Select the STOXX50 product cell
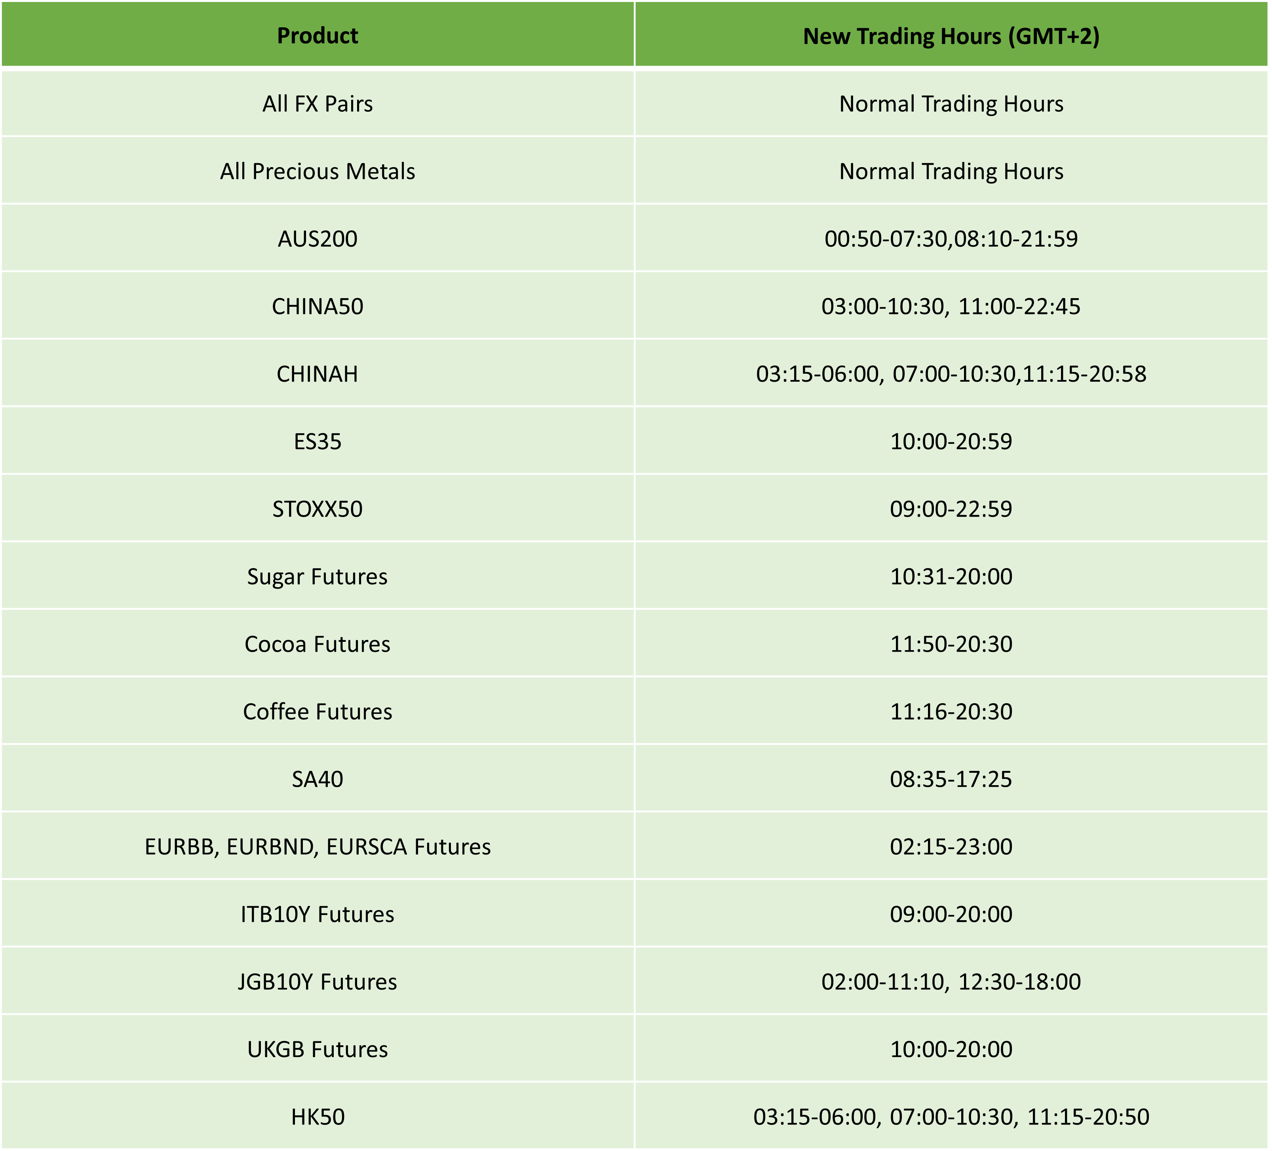 318,509
